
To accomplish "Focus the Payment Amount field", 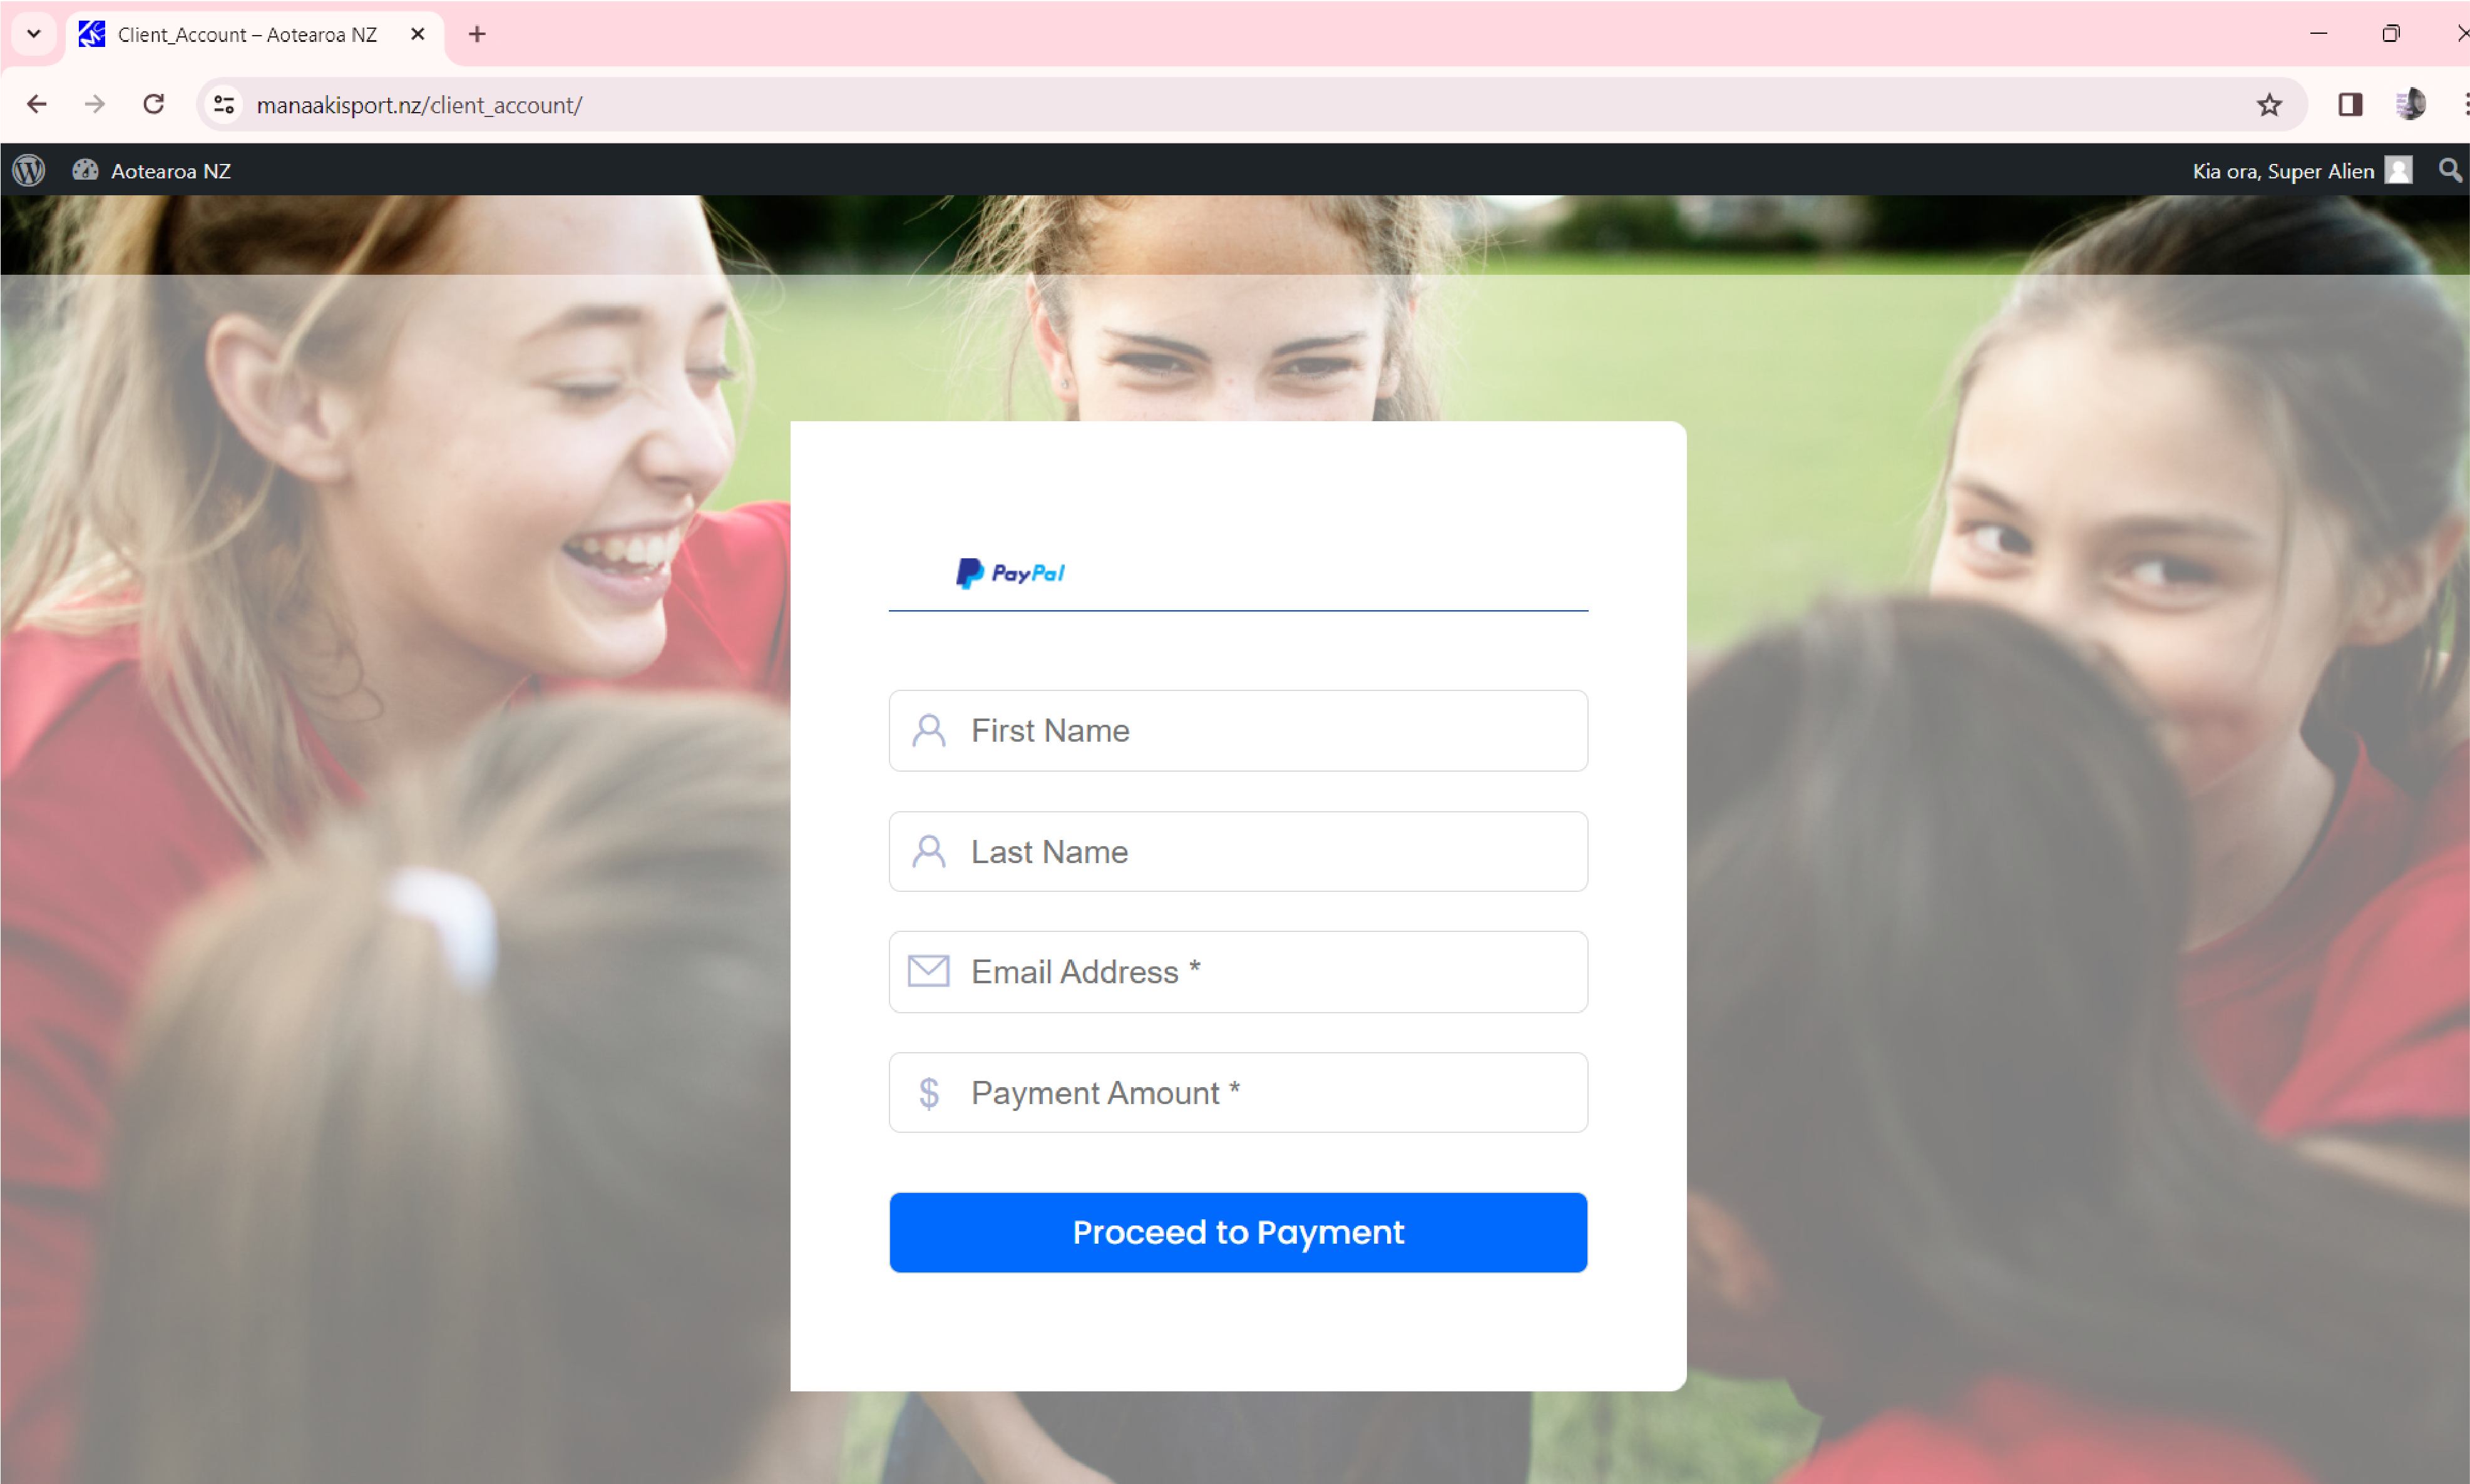I will (1238, 1092).
